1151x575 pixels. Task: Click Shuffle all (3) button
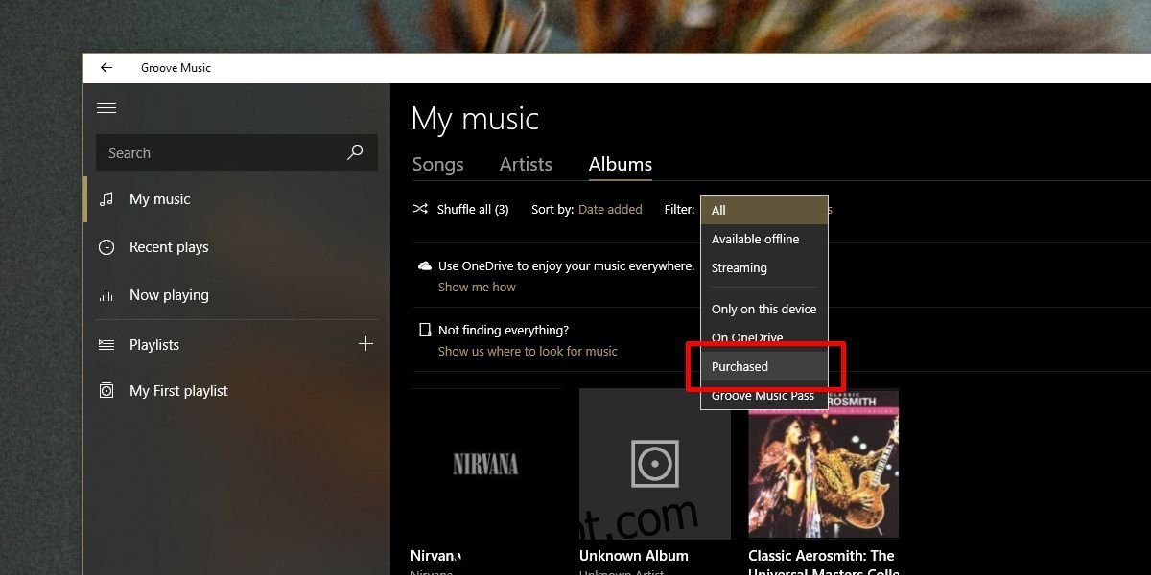click(461, 209)
